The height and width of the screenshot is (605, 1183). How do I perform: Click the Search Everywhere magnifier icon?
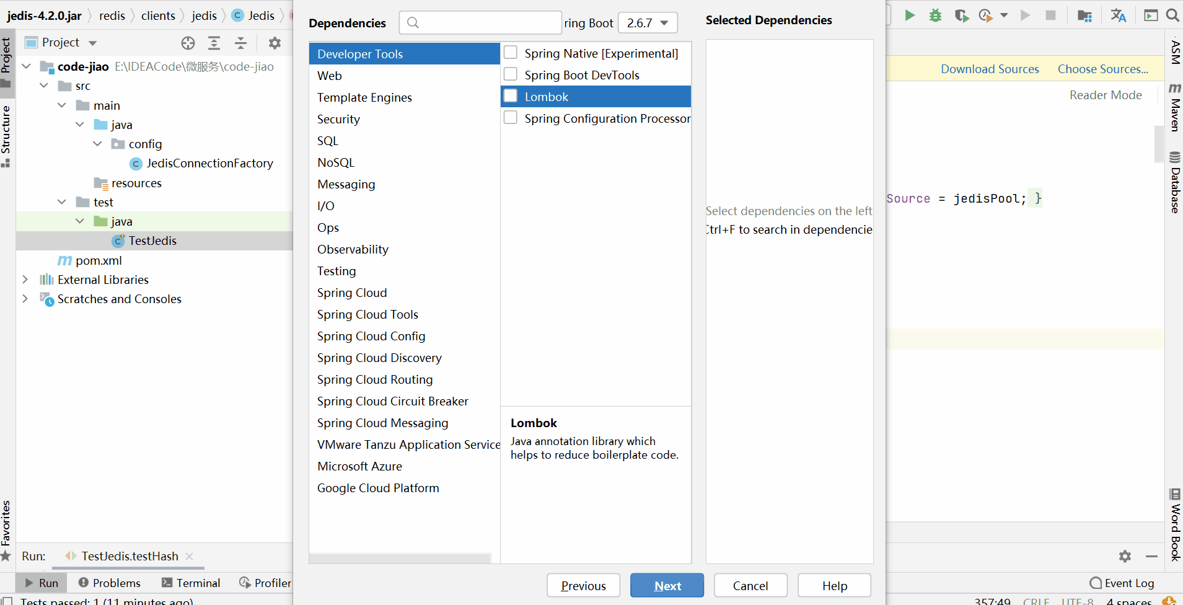1172,15
